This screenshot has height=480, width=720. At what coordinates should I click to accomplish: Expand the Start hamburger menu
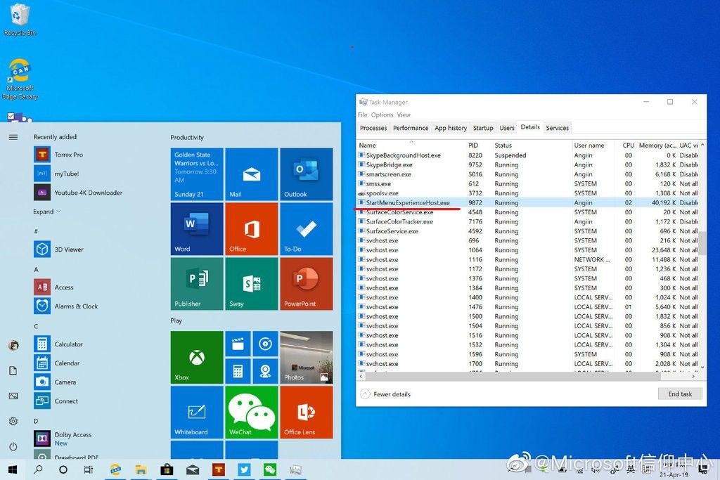(13, 137)
